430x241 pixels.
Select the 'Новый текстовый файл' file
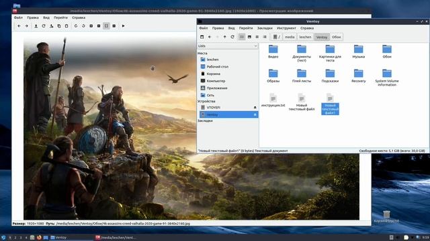[302, 102]
